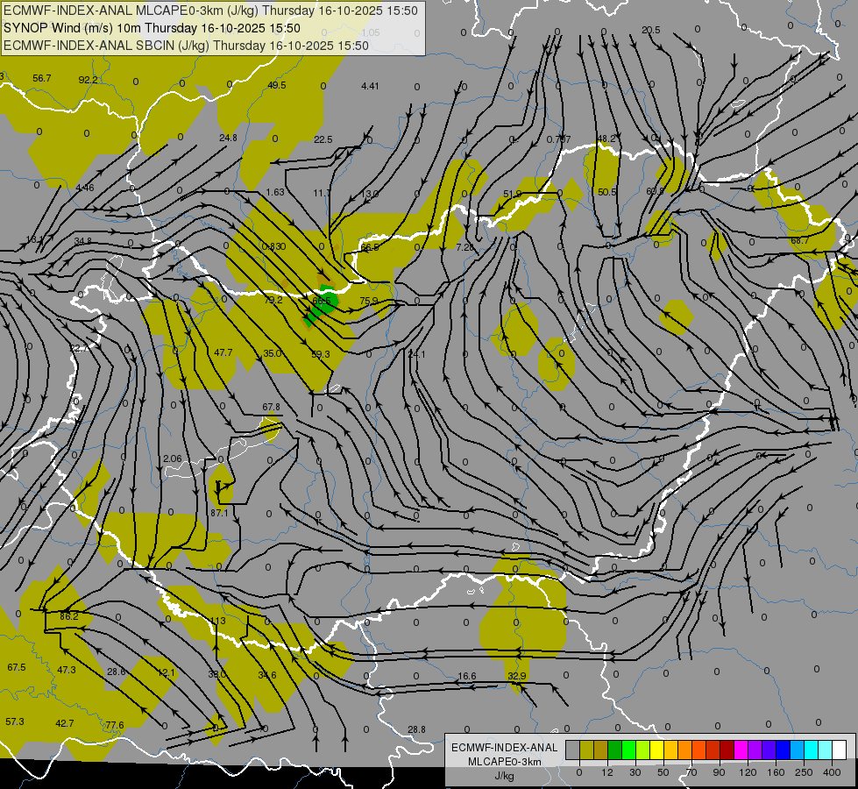Image resolution: width=858 pixels, height=789 pixels.
Task: Click the map value 47.7
Action: 223,352
